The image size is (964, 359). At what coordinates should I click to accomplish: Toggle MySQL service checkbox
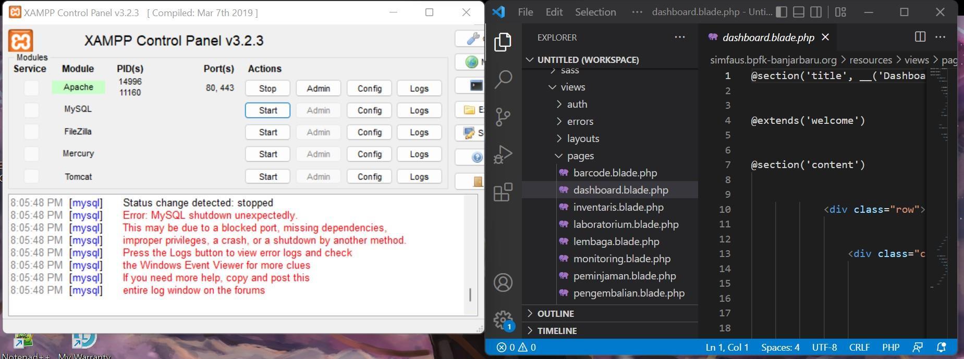(x=31, y=110)
